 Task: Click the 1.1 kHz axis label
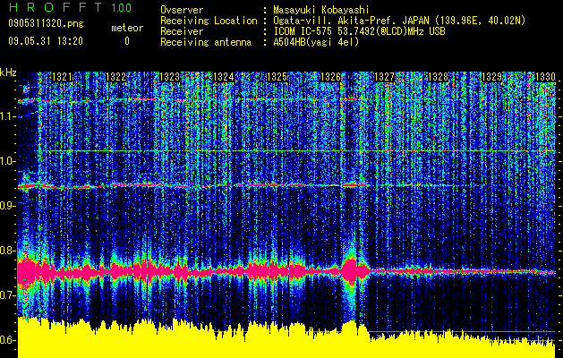click(x=8, y=116)
